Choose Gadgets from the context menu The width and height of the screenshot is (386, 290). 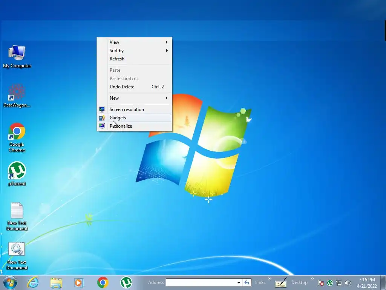click(x=135, y=118)
